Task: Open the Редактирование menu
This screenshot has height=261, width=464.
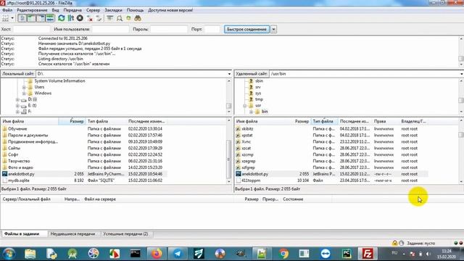Action: (32, 10)
